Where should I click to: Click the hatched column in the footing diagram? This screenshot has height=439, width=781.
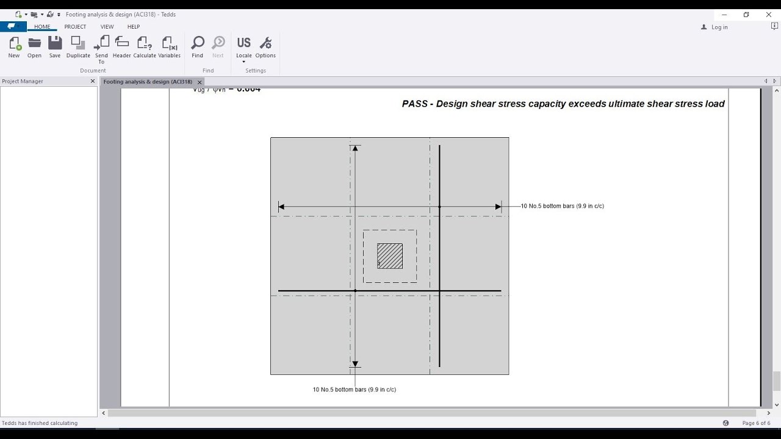coord(390,256)
